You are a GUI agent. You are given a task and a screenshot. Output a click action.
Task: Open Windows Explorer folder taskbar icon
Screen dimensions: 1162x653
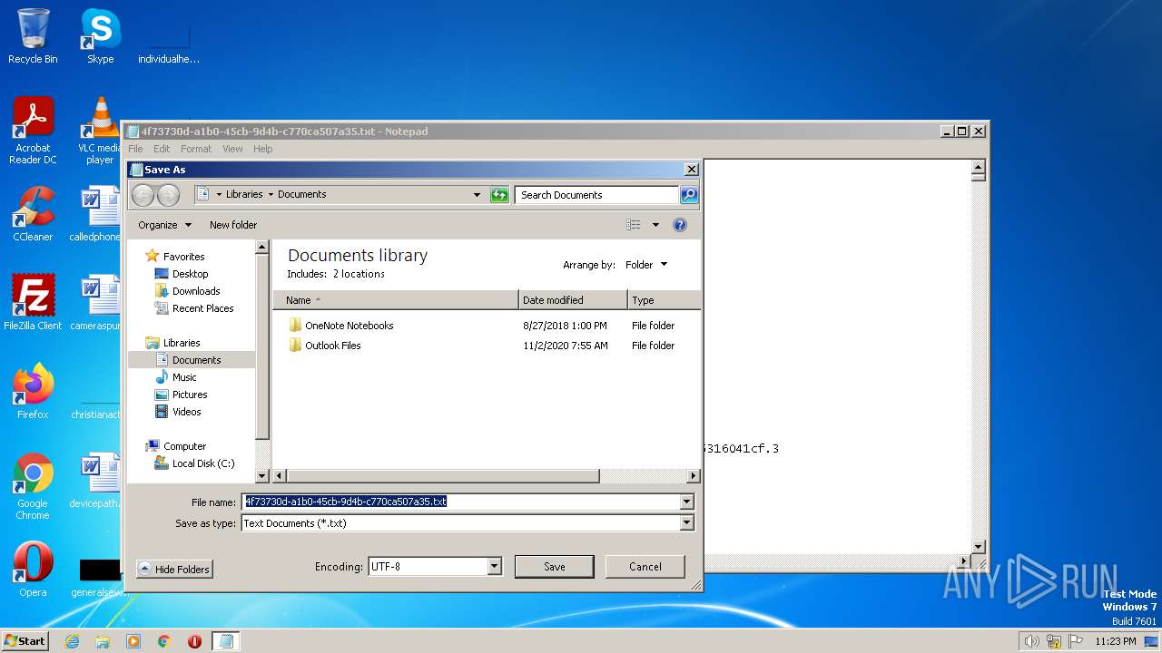click(103, 641)
